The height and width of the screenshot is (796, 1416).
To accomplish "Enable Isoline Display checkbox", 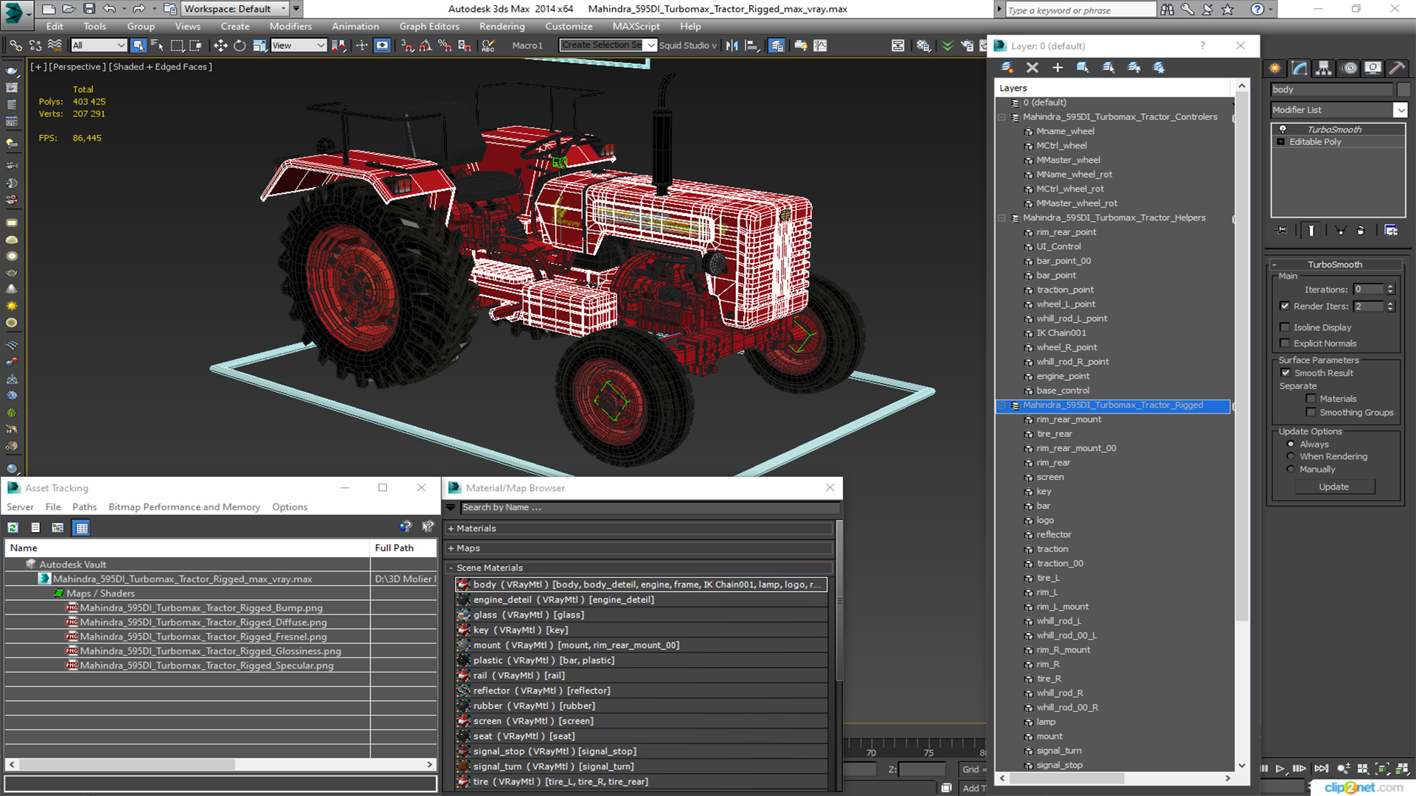I will point(1285,327).
